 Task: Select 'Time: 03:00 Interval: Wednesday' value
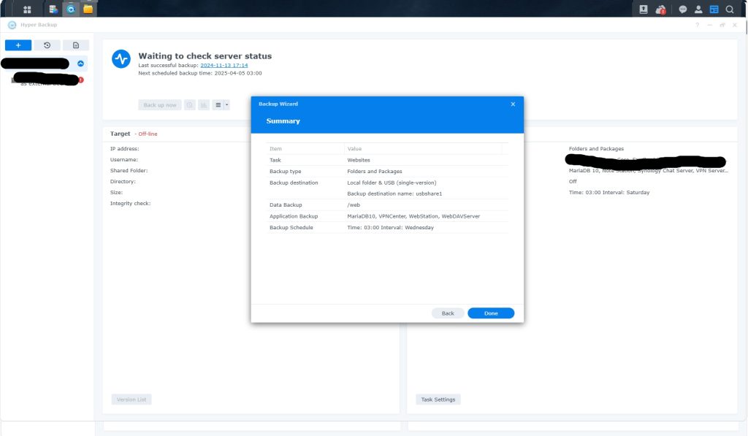tap(390, 228)
